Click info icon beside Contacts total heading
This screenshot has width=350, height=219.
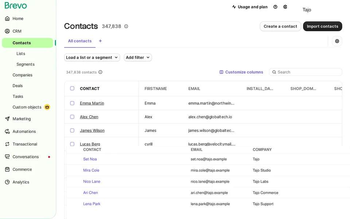pyautogui.click(x=126, y=26)
